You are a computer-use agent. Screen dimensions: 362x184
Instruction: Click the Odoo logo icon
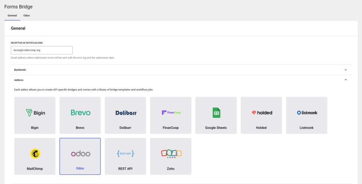point(80,154)
